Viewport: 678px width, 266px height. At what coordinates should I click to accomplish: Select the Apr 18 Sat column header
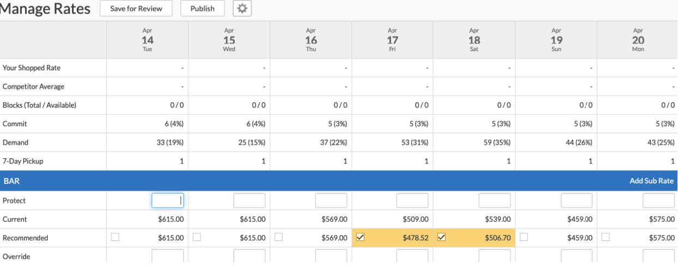pos(474,40)
